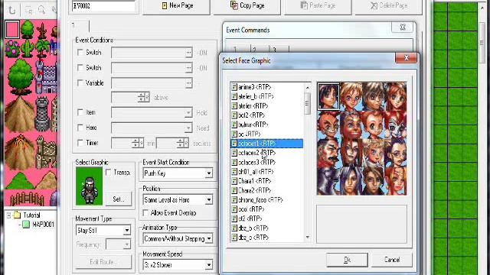490x275 pixels.
Task: Select the magnifier zoom toolbar icon
Action: [42, 10]
